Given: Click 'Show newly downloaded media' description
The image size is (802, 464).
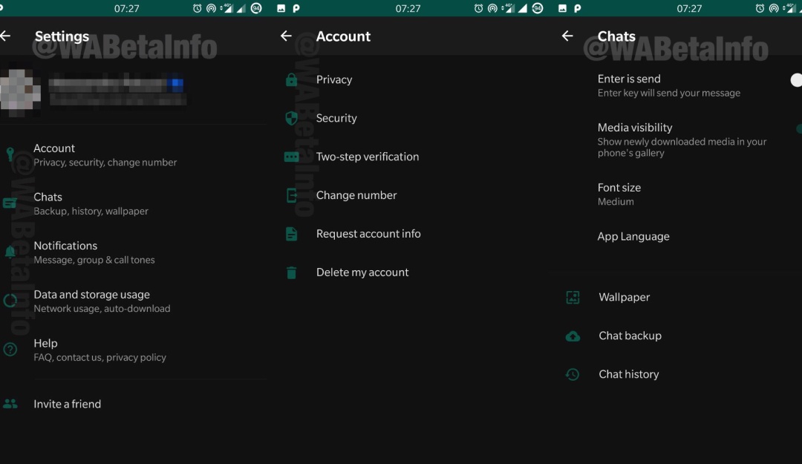Looking at the screenshot, I should pyautogui.click(x=682, y=147).
